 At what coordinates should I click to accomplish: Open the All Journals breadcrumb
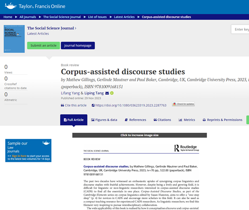pyautogui.click(x=28, y=17)
